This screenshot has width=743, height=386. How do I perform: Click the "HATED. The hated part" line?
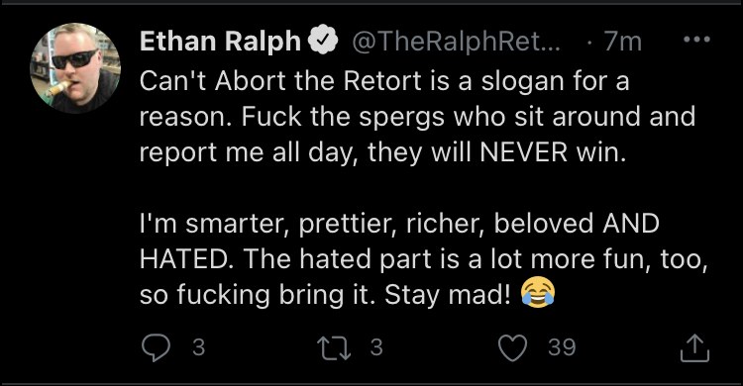[x=424, y=259]
